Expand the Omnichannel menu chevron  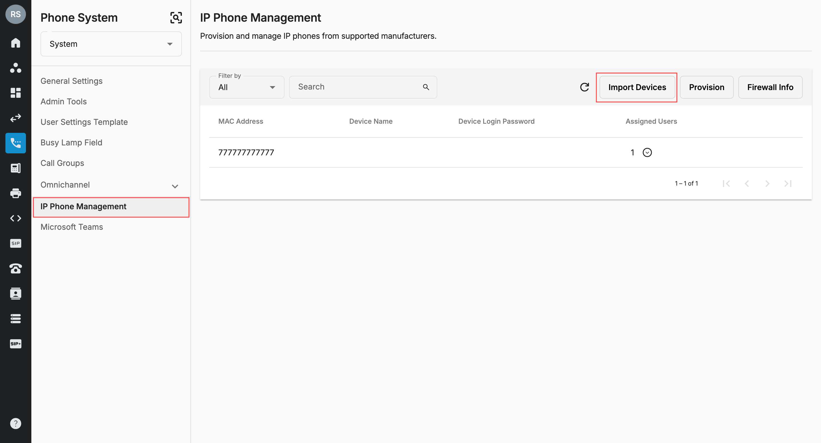(175, 186)
